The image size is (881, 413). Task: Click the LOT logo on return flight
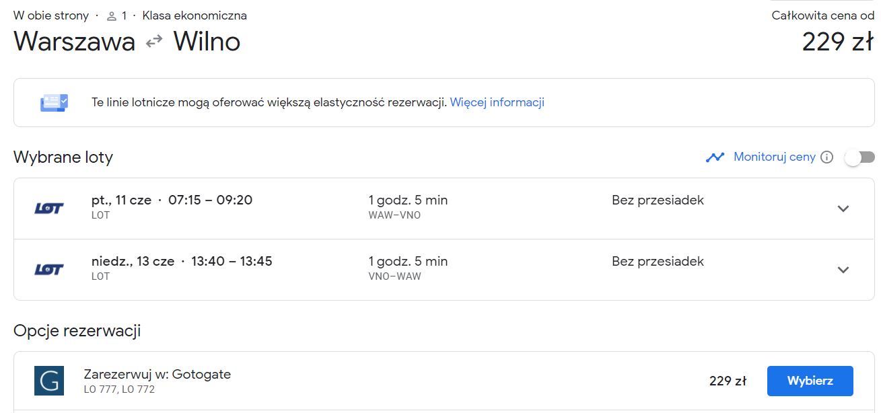tap(48, 270)
